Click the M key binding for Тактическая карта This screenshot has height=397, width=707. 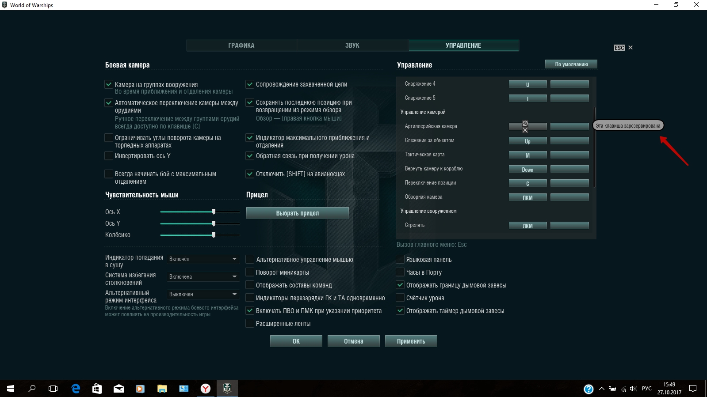527,155
